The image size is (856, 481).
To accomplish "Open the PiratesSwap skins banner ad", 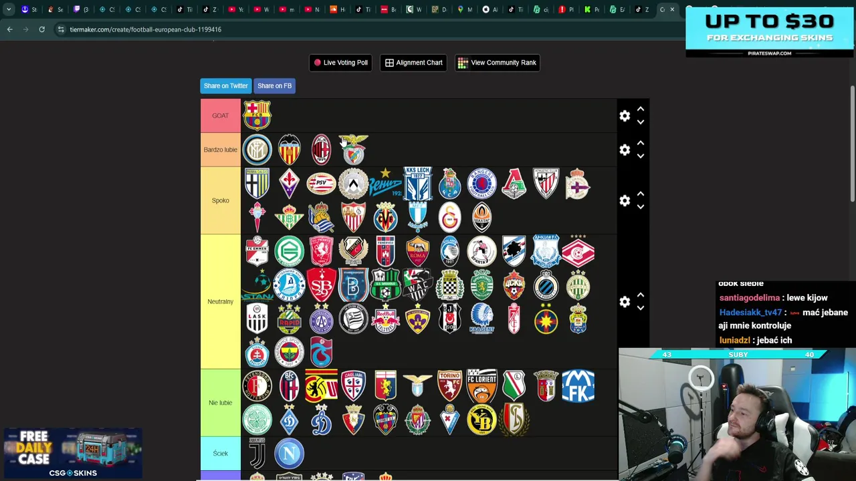I will [770, 31].
